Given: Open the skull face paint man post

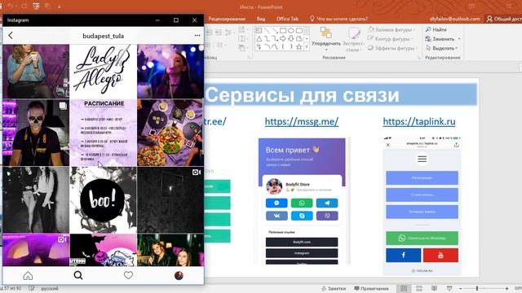Looking at the screenshot, I should pyautogui.click(x=36, y=133).
